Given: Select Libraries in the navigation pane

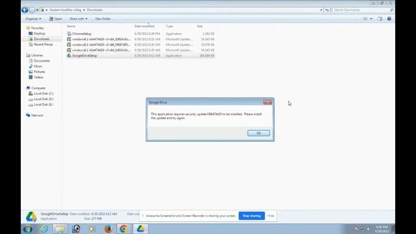Looking at the screenshot, I should click(37, 55).
